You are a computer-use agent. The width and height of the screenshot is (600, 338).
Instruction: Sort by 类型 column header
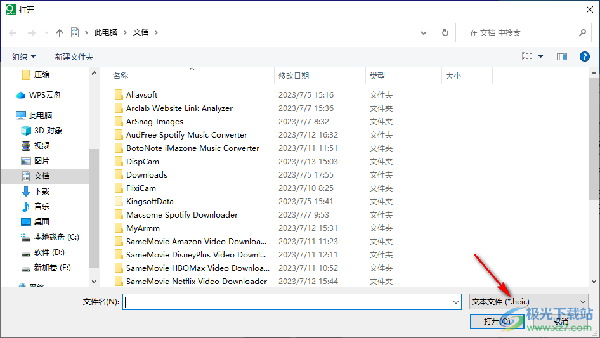377,76
